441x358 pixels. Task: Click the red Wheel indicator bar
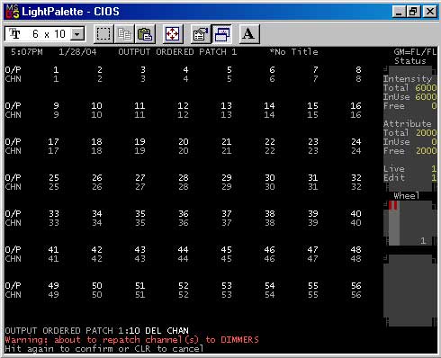point(393,205)
